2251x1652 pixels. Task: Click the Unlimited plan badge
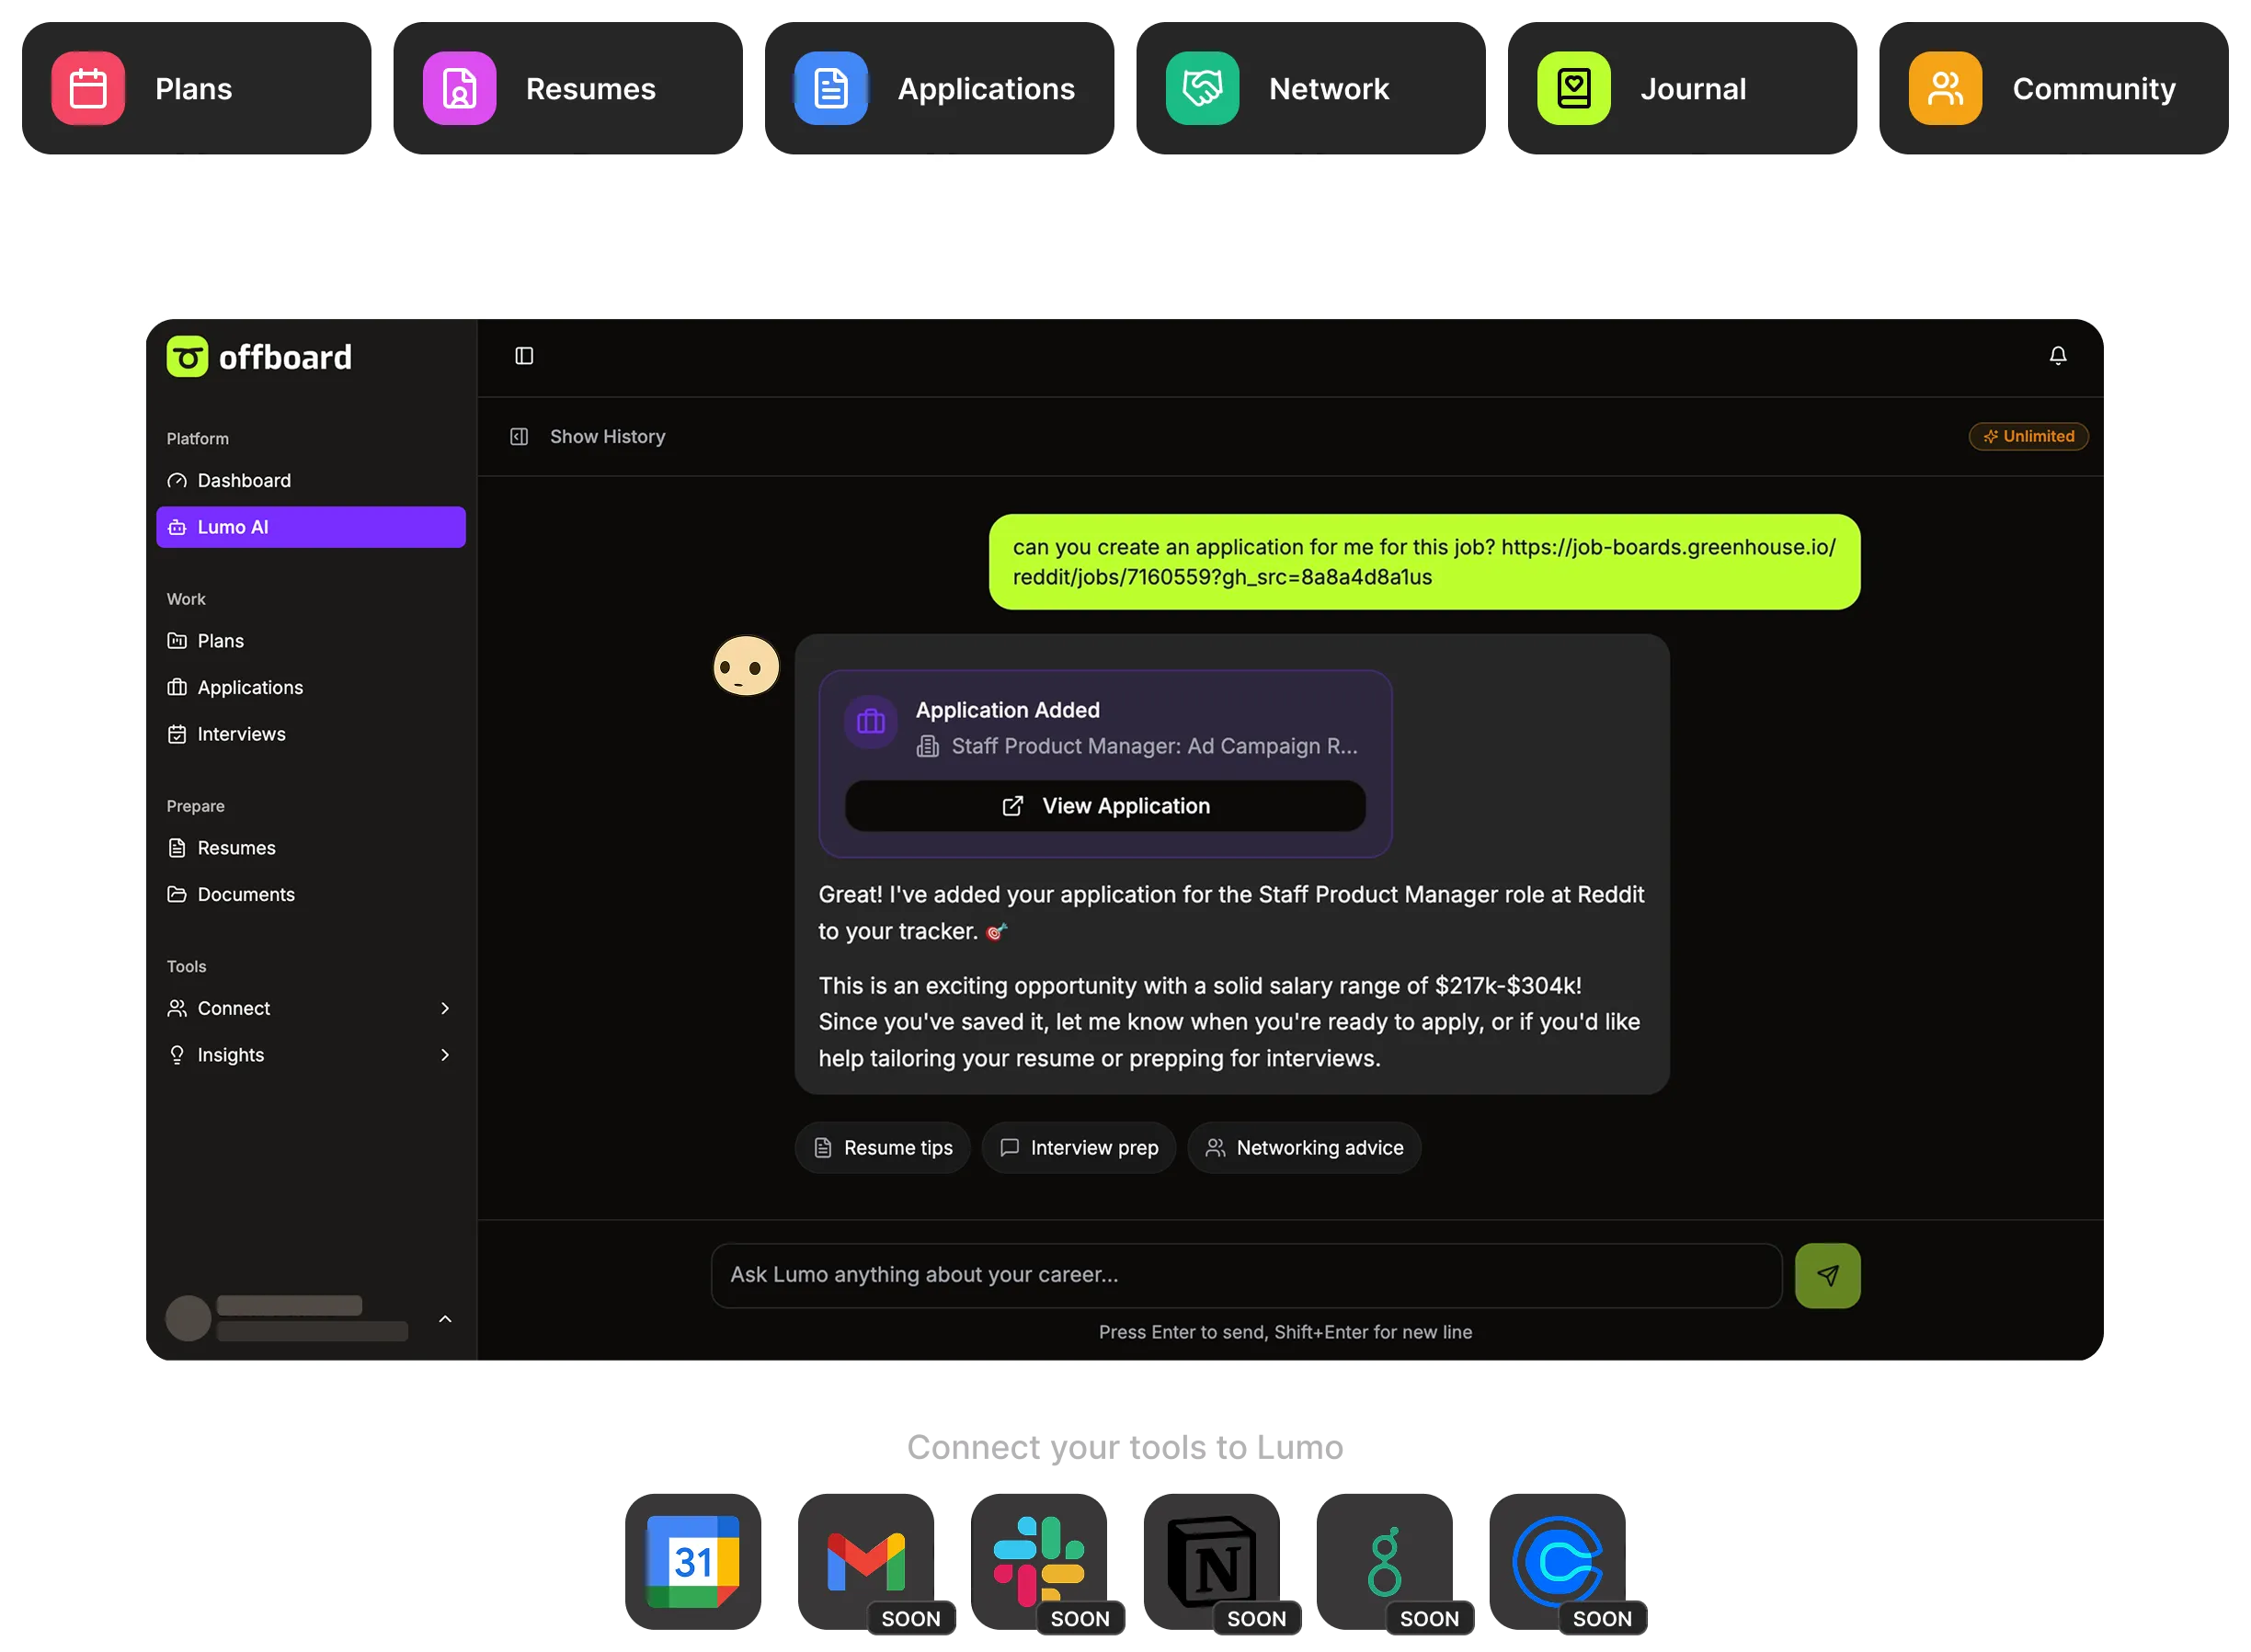(2027, 437)
